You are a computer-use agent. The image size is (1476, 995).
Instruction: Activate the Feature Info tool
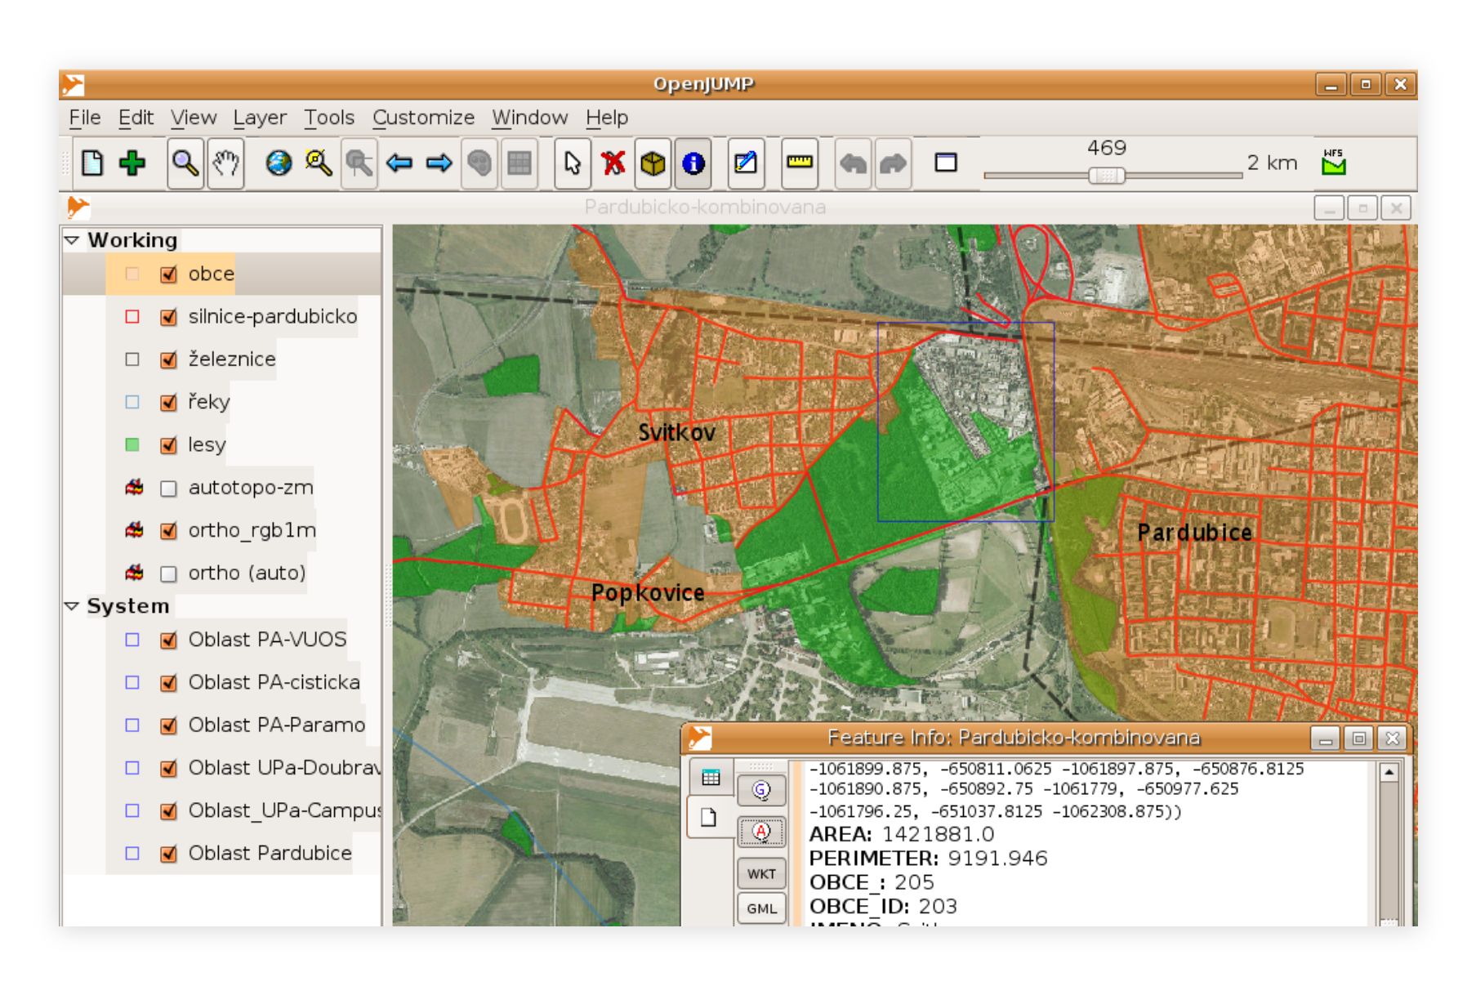(x=693, y=164)
